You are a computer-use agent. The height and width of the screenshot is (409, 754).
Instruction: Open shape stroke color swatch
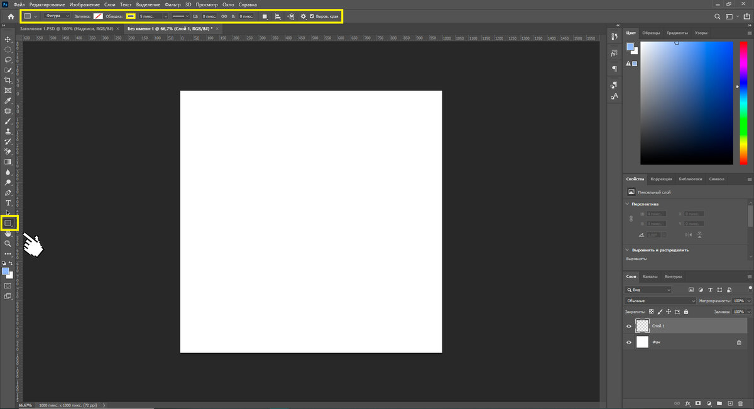[x=131, y=16]
